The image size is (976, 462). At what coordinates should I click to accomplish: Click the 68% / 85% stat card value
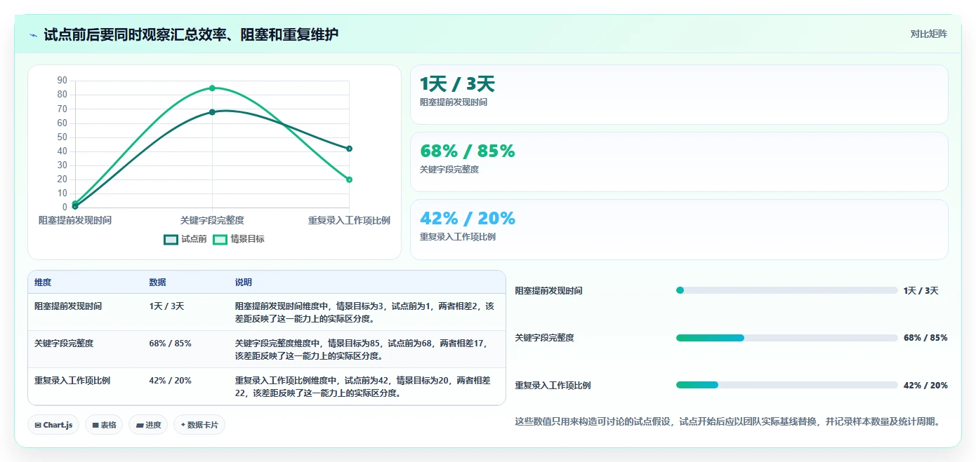click(468, 151)
